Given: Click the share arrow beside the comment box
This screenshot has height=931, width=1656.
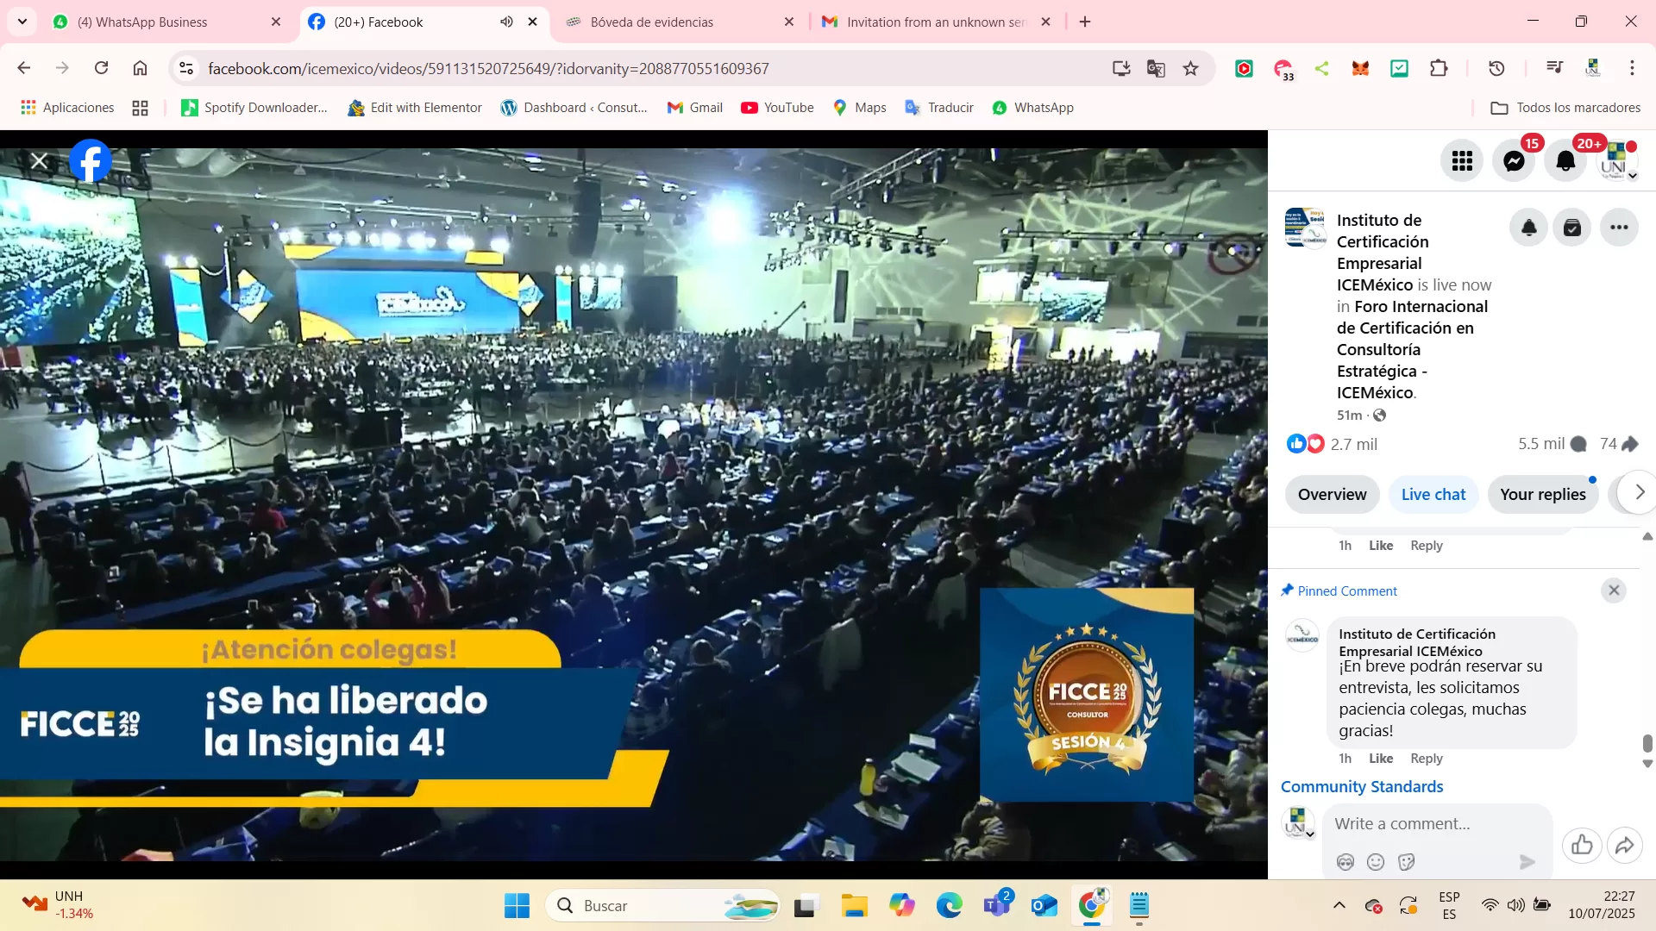Looking at the screenshot, I should (x=1624, y=846).
